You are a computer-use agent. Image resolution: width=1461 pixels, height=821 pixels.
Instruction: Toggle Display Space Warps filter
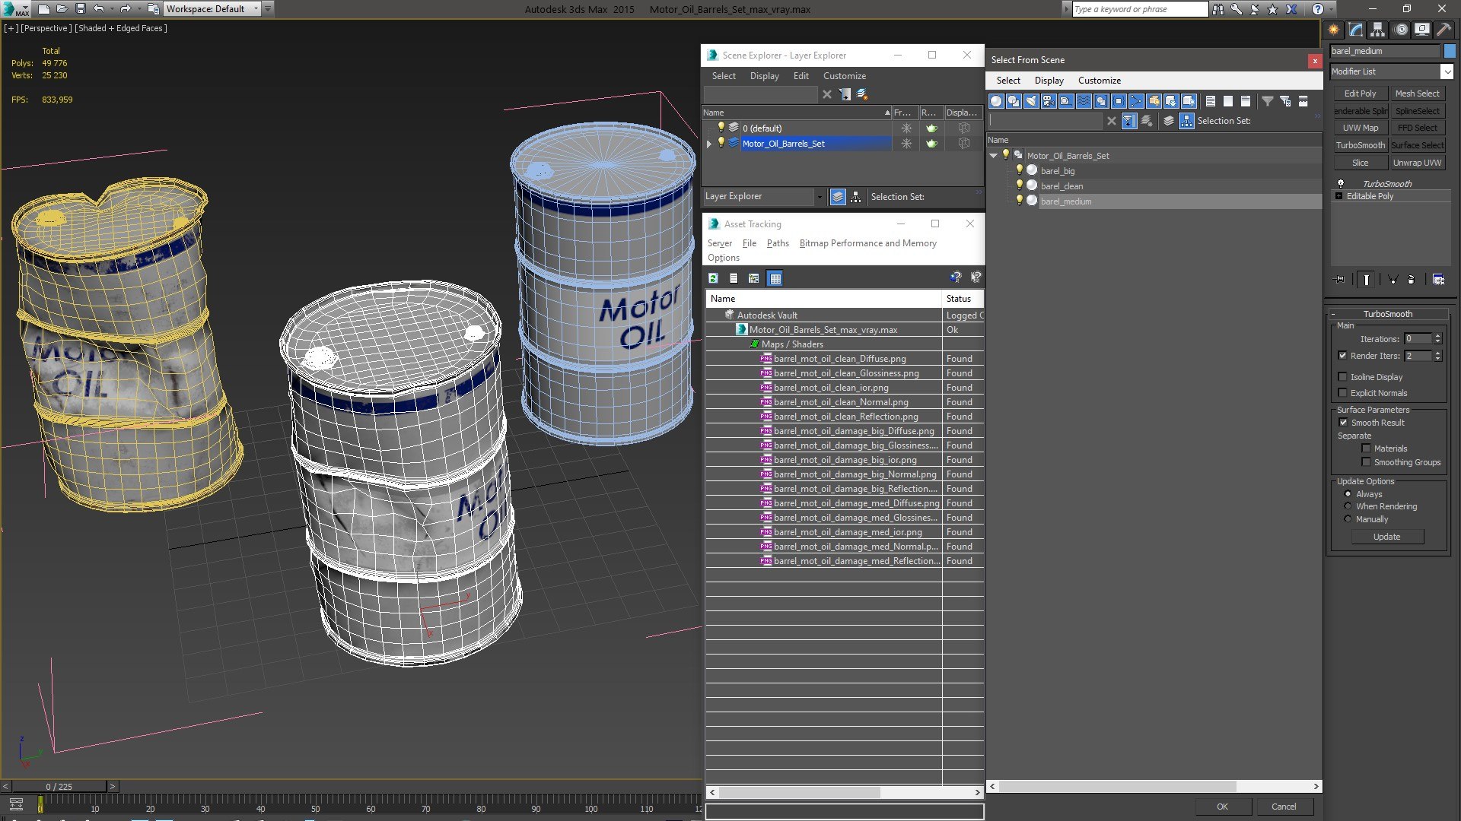point(1084,101)
